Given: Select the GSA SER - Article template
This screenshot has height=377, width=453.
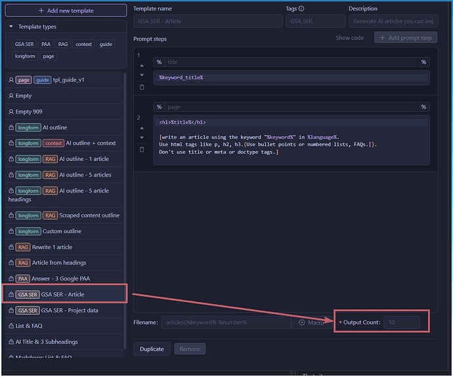Looking at the screenshot, I should point(64,294).
